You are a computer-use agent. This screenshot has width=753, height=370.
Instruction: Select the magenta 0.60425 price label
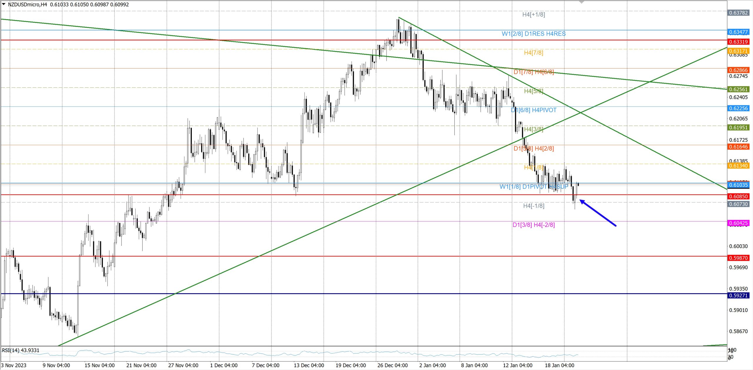[738, 223]
